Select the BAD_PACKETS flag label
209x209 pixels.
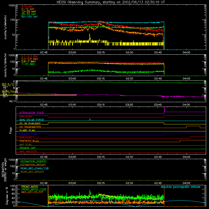click(x=28, y=152)
